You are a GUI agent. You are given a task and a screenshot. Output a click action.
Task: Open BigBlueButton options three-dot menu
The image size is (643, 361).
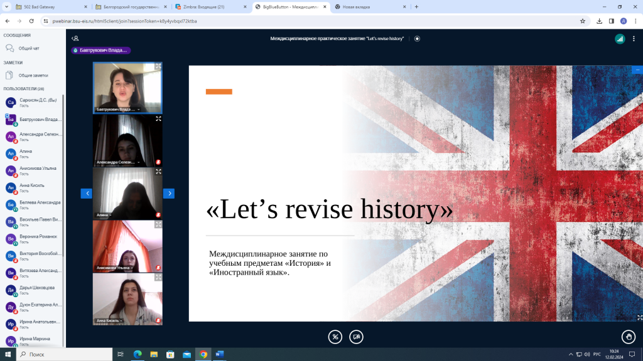point(634,39)
